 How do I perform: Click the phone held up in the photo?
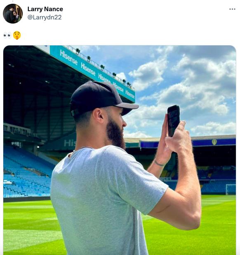[x=174, y=121]
